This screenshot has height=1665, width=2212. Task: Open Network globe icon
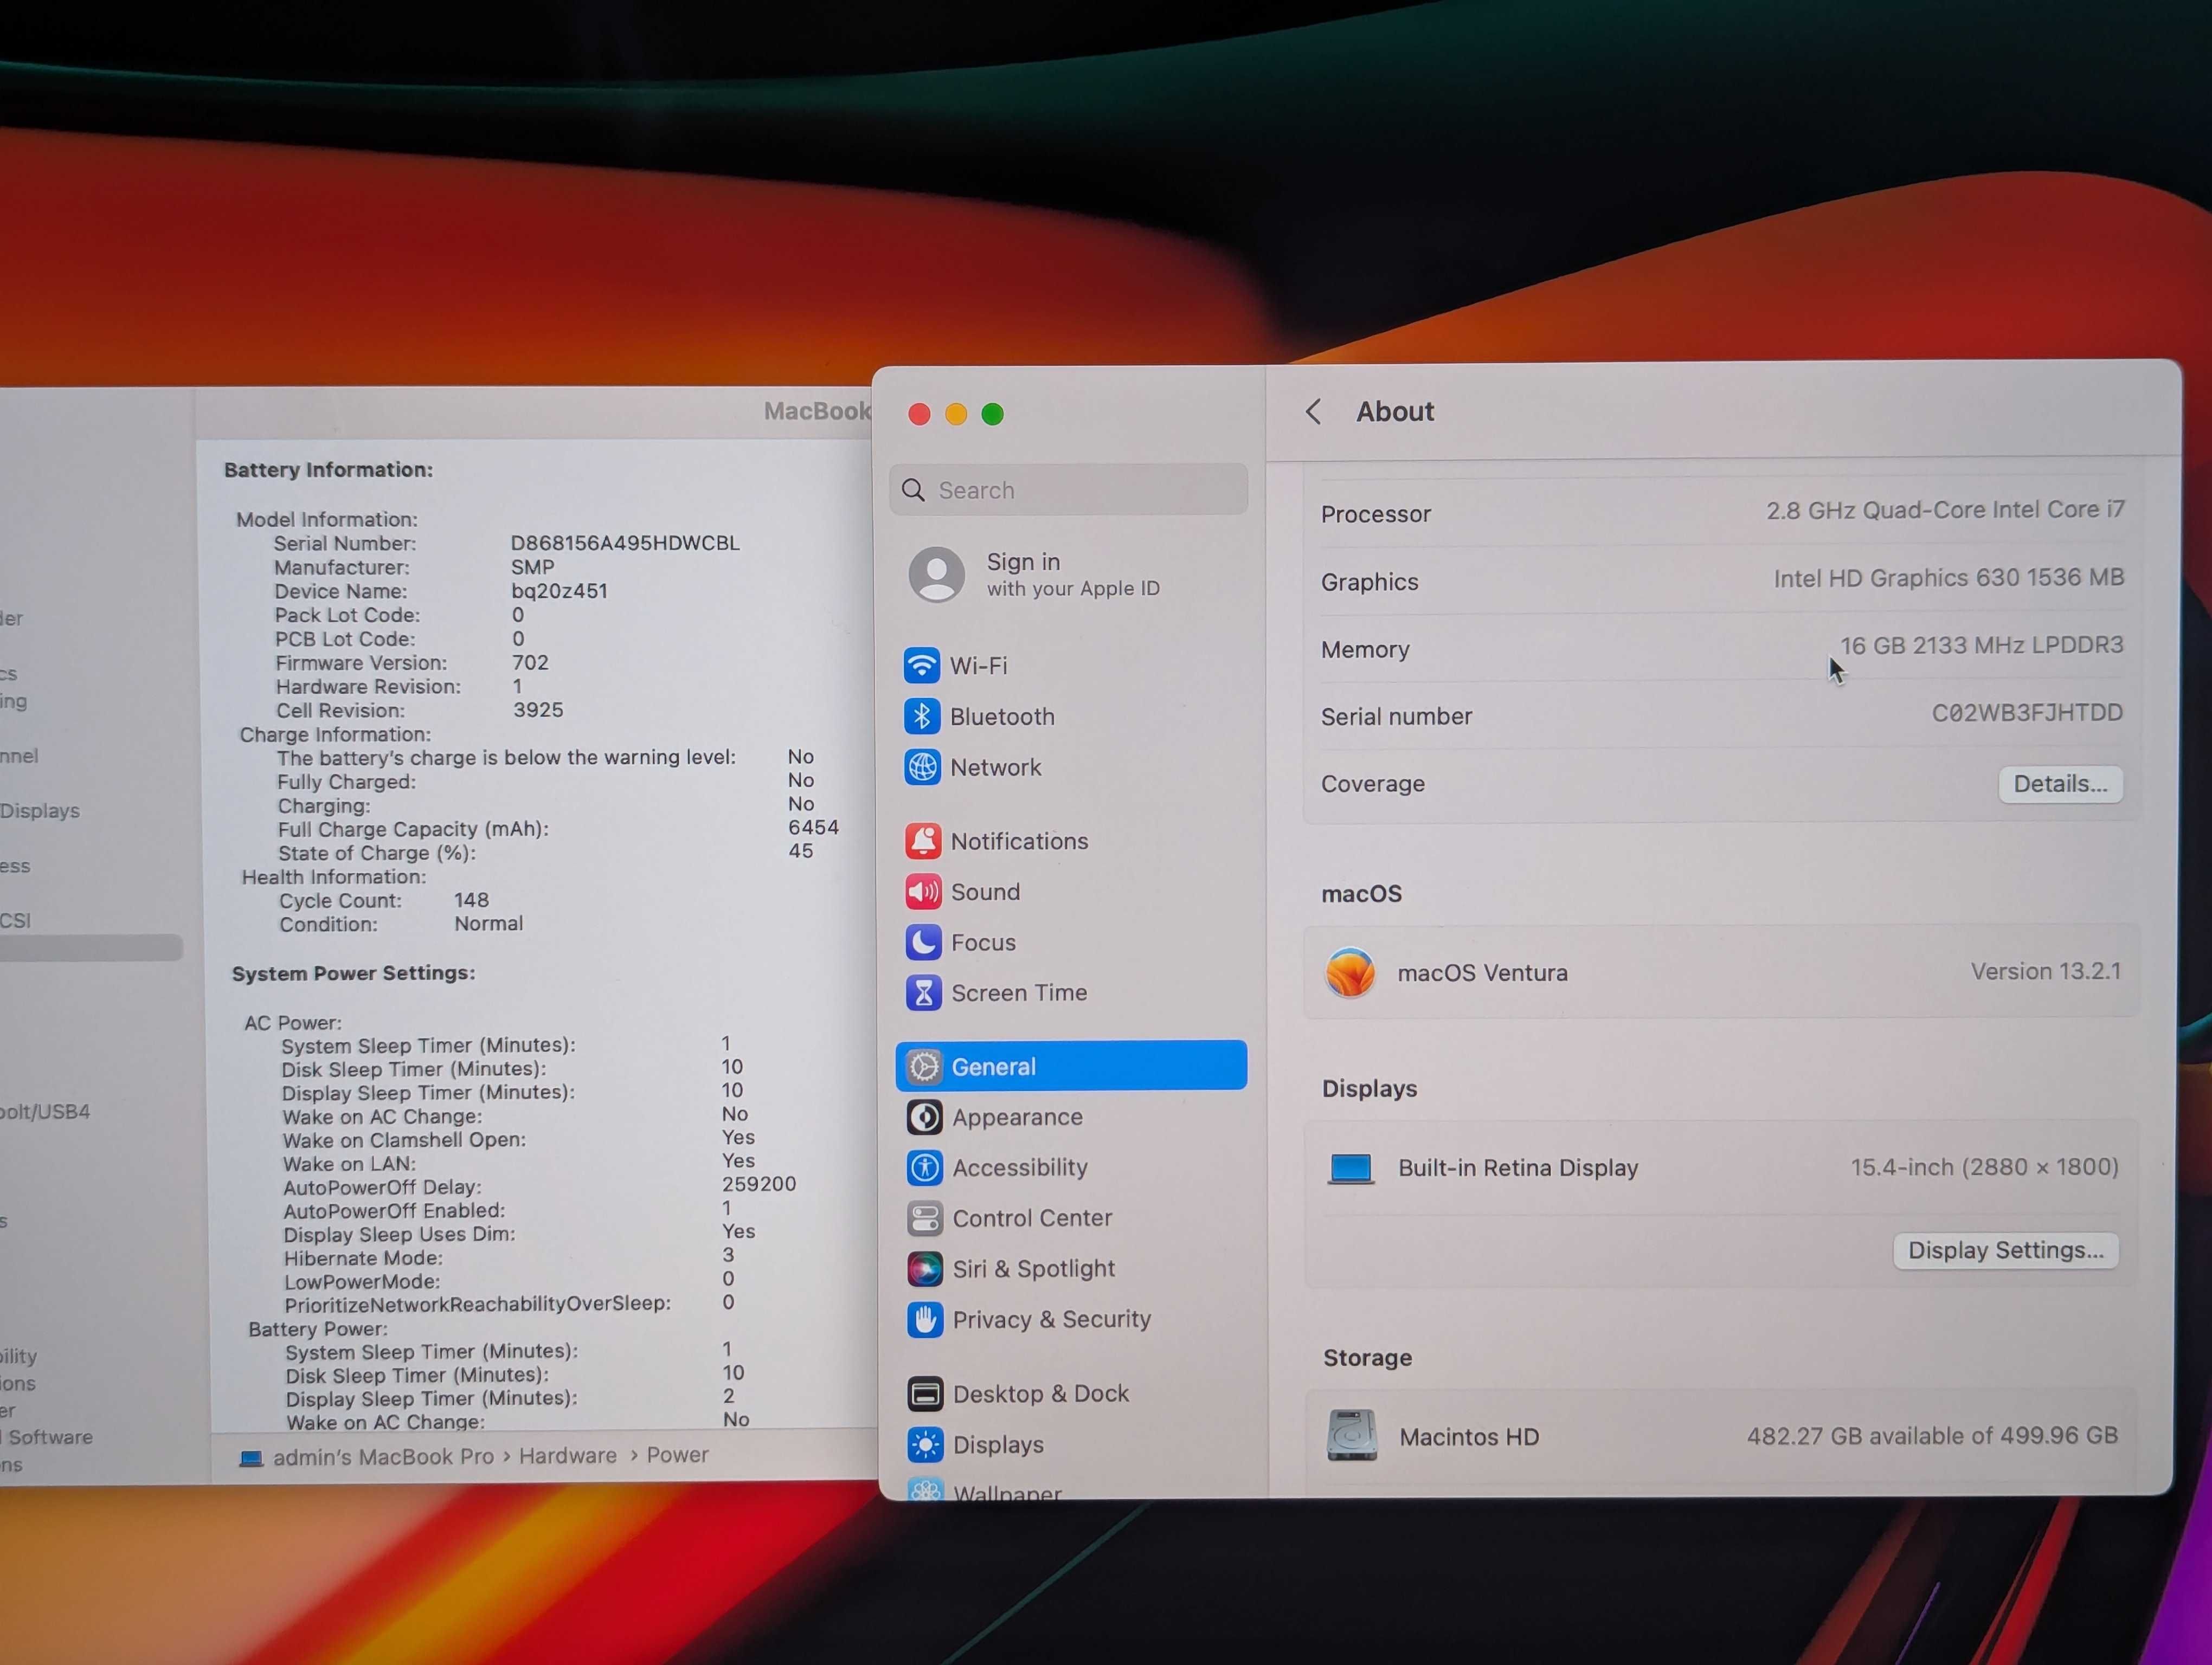(x=922, y=766)
